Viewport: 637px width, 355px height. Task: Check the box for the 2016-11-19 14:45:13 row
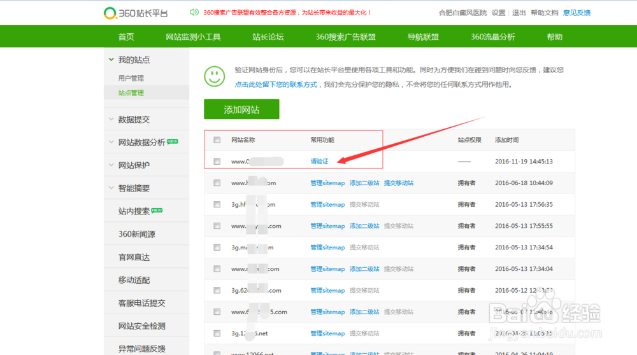click(x=217, y=162)
